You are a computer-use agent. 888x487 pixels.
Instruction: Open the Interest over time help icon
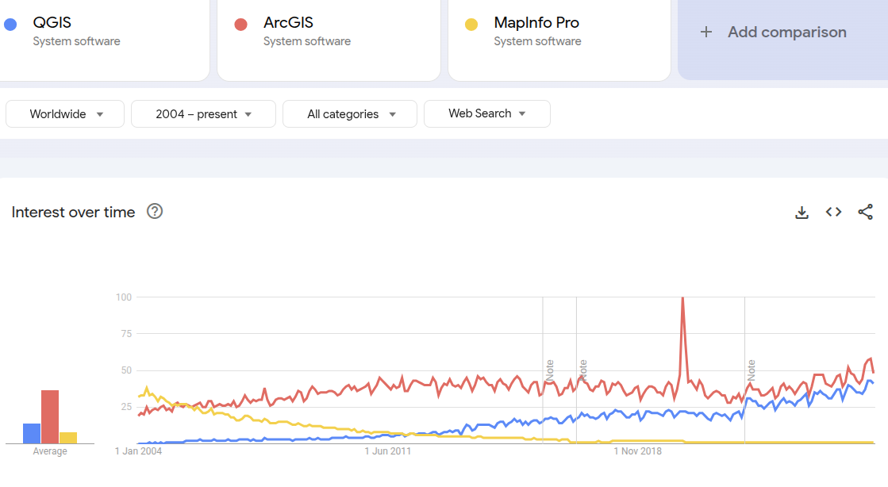click(x=155, y=211)
